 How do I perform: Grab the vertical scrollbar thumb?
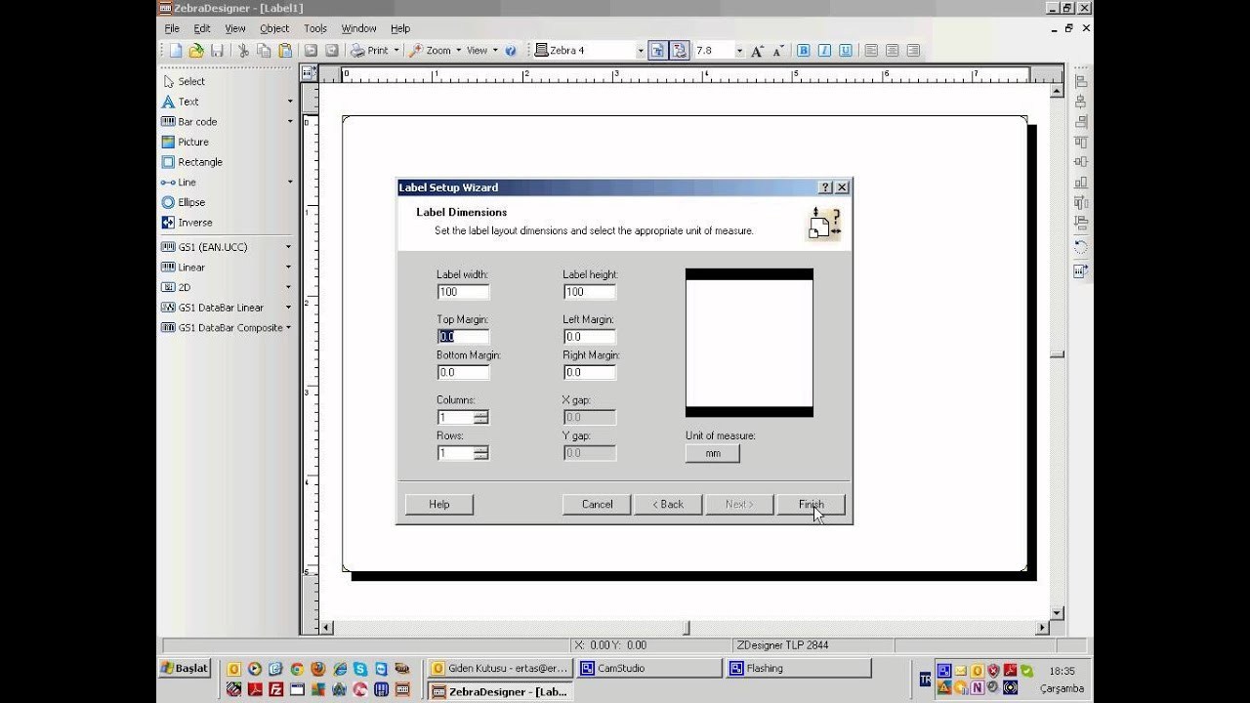click(x=1057, y=355)
